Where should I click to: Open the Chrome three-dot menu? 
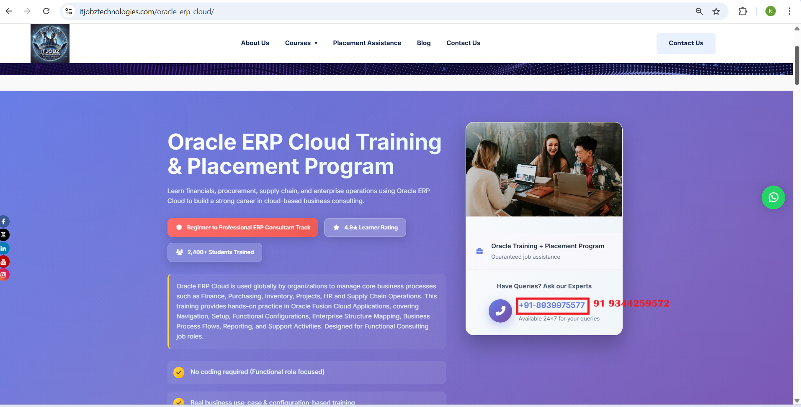coord(789,12)
